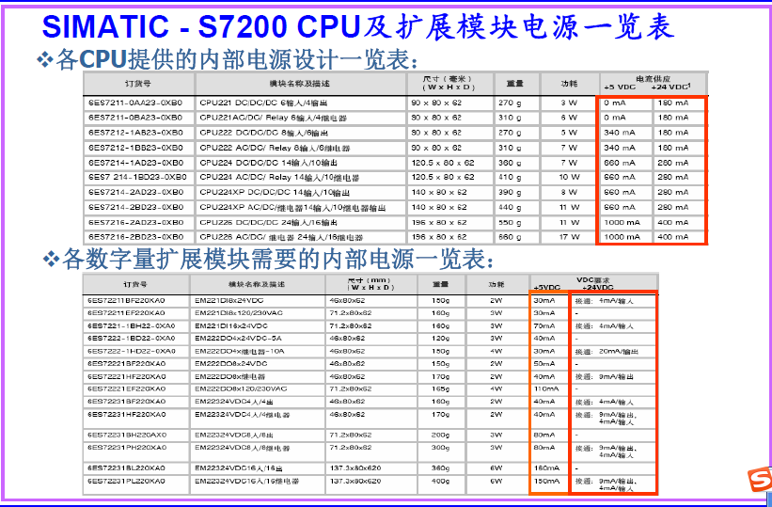Click order number 6ES7212-1BB23-0XB0
This screenshot has height=507, width=772.
tap(135, 148)
